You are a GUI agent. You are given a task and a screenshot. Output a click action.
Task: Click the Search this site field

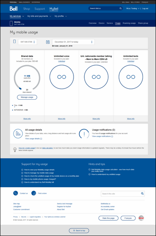121,194
